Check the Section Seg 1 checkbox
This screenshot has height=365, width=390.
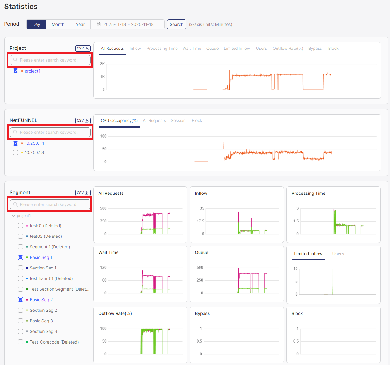click(21, 268)
